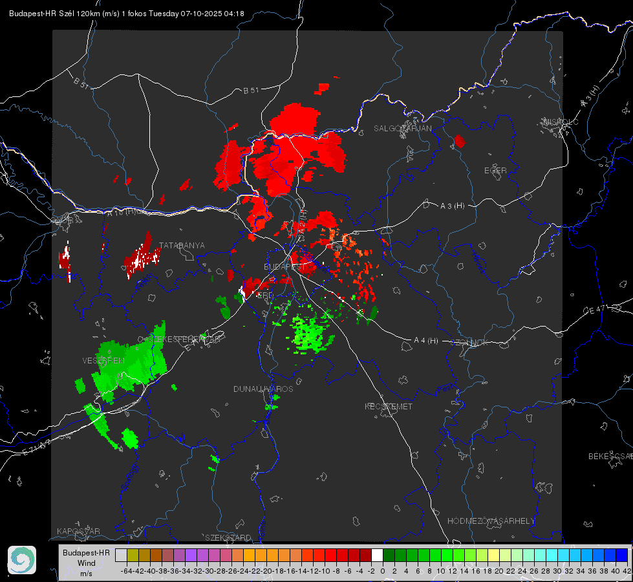The height and width of the screenshot is (582, 633).
Task: Click the radar title text at top left
Action: (x=126, y=14)
